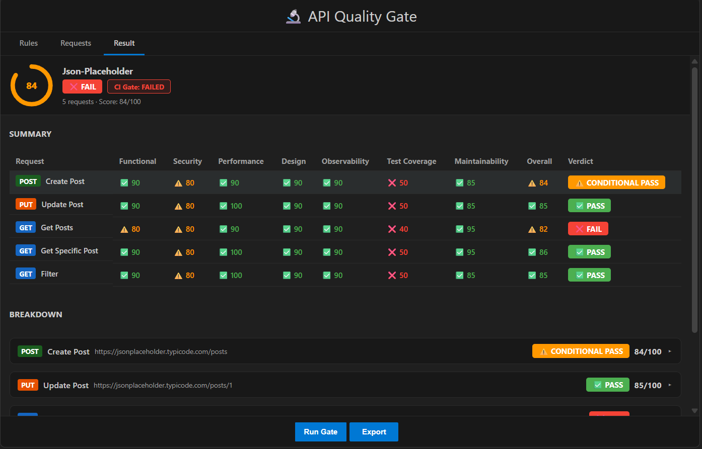The height and width of the screenshot is (449, 702).
Task: Expand the Update Post breakdown arrow
Action: click(670, 385)
